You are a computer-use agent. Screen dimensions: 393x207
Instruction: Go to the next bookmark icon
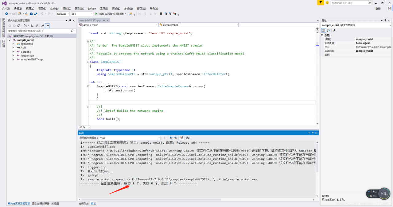(x=170, y=14)
